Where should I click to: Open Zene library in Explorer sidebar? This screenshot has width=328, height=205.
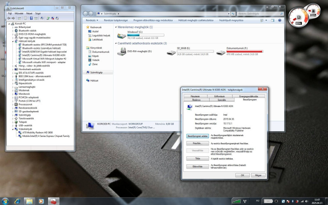point(95,64)
